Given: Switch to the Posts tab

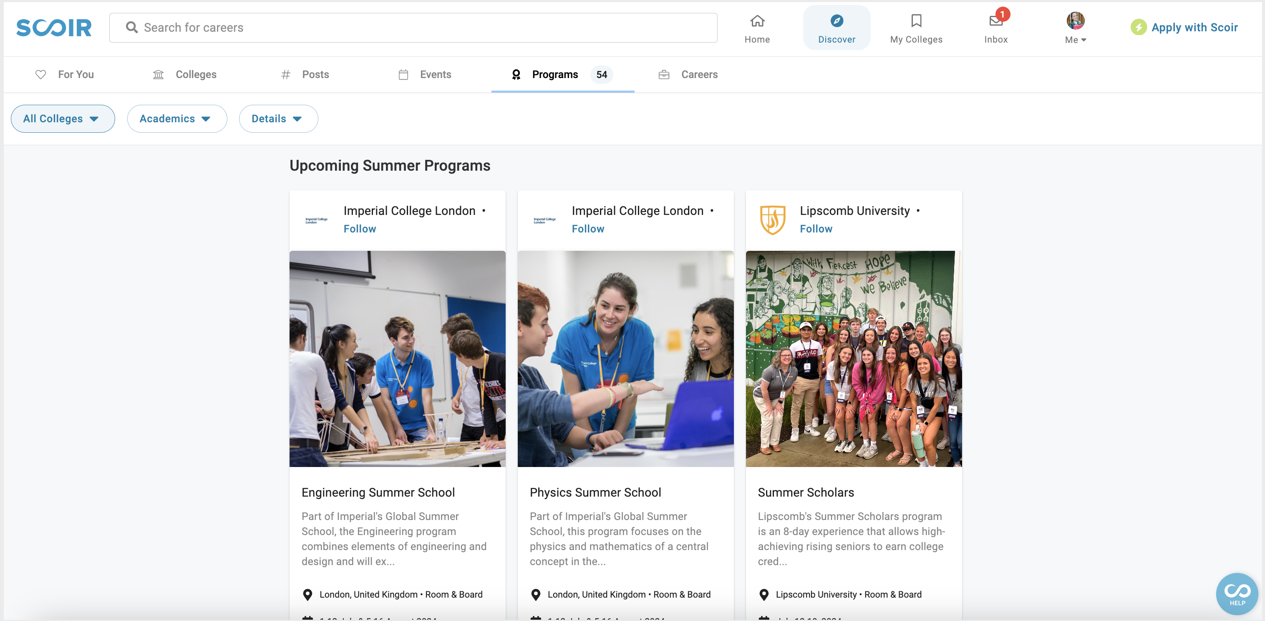Looking at the screenshot, I should [x=305, y=74].
